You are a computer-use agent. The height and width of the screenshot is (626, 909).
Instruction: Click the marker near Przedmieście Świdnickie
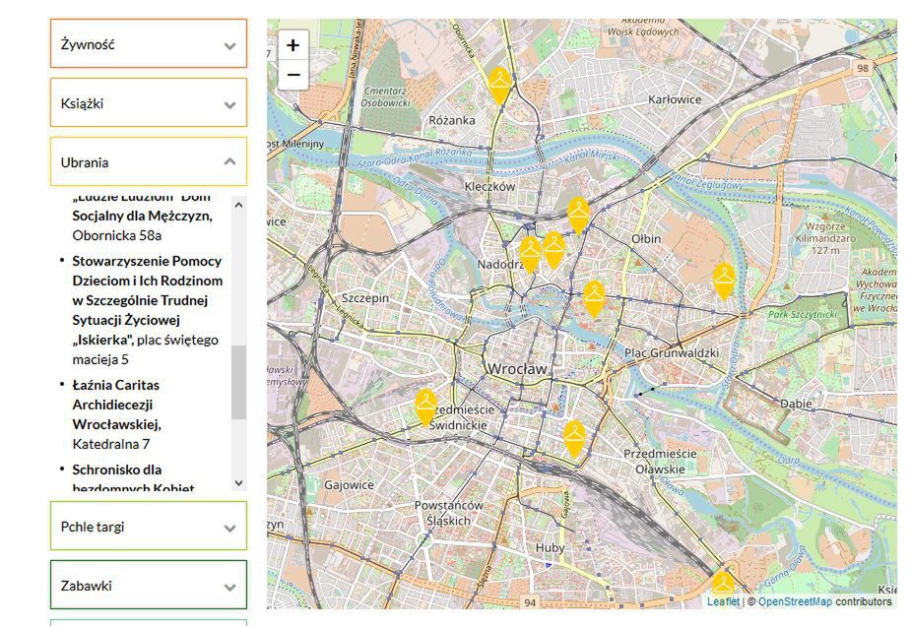click(x=425, y=406)
